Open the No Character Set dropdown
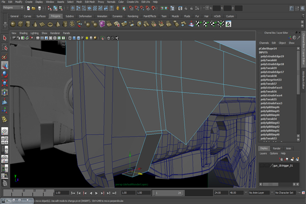 (285, 193)
